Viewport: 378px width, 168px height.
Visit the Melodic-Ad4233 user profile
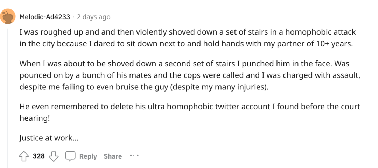click(x=44, y=17)
